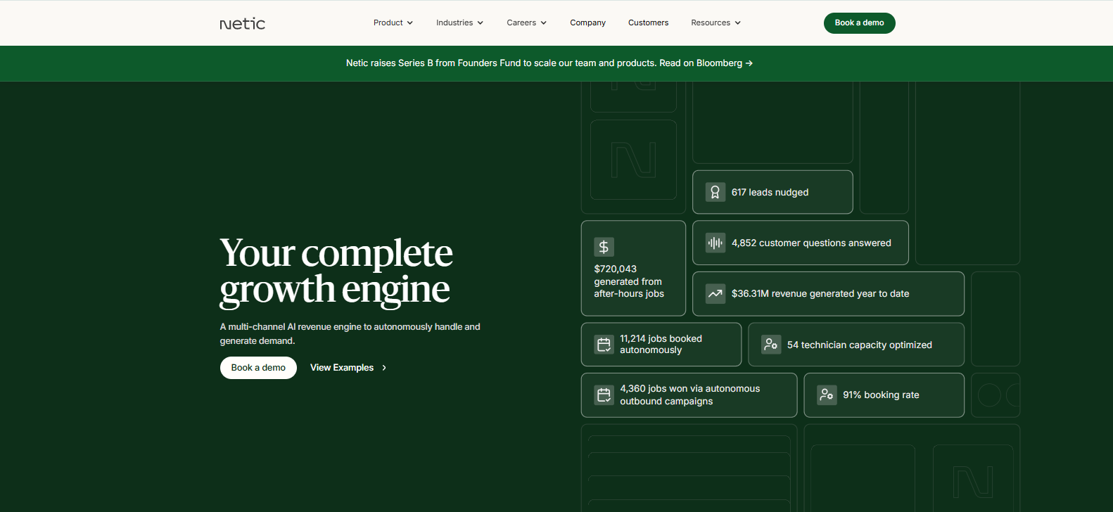Click the 54 technician capacity optimized text
The width and height of the screenshot is (1113, 512).
click(860, 345)
